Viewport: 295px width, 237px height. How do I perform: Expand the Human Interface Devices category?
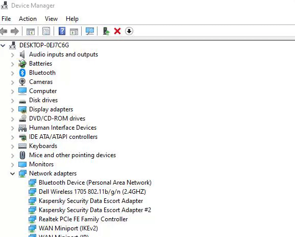[x=13, y=129]
